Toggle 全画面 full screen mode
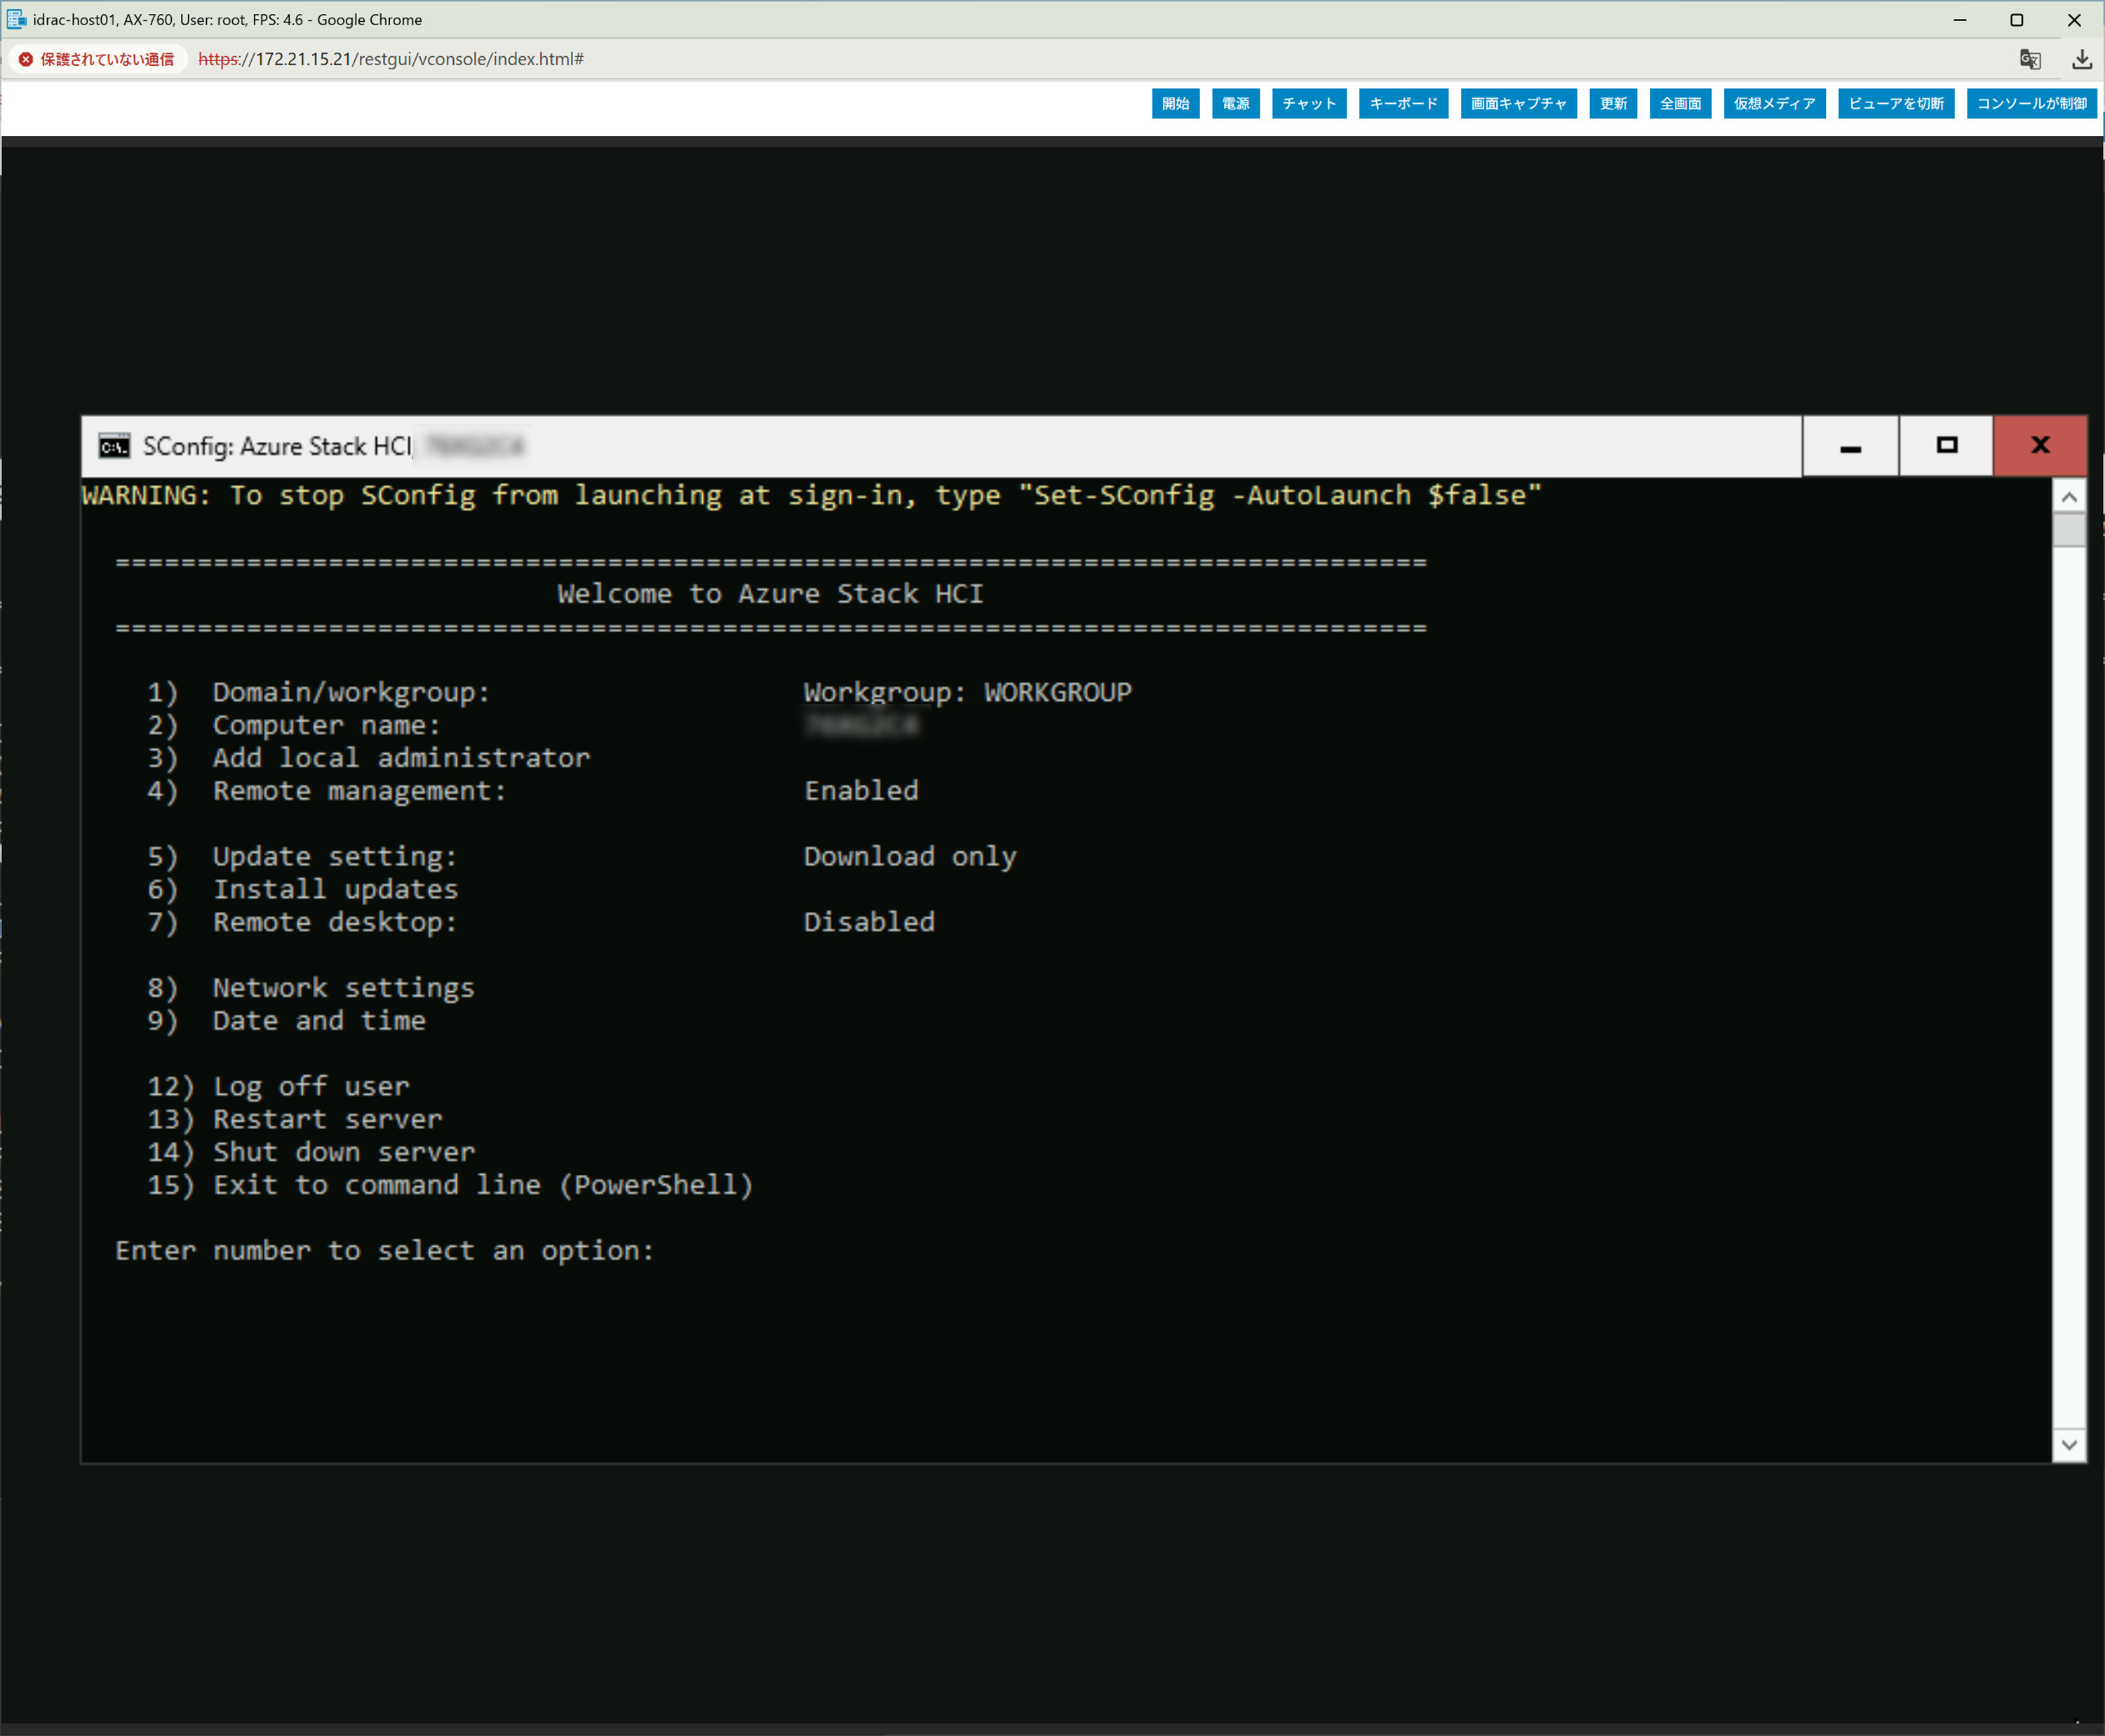Image resolution: width=2105 pixels, height=1736 pixels. 1680,104
